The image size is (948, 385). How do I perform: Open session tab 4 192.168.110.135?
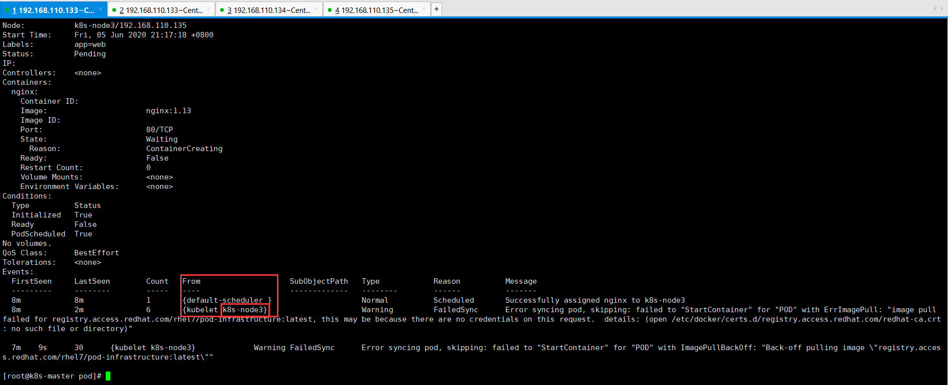click(376, 10)
